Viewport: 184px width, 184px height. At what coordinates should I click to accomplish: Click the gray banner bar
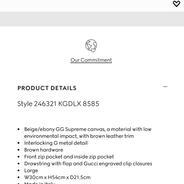92,19
